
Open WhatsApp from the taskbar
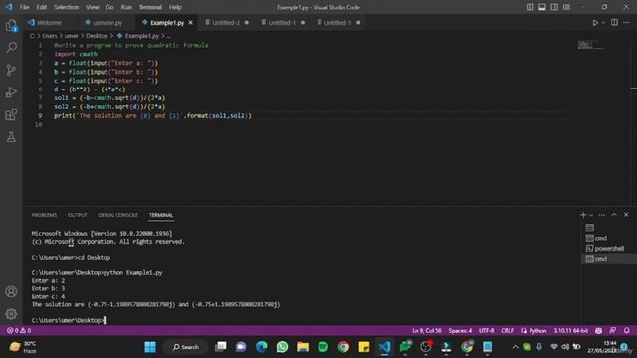(282, 347)
